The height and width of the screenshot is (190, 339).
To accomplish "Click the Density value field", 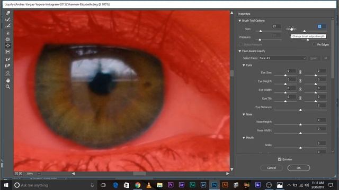I will point(322,26).
